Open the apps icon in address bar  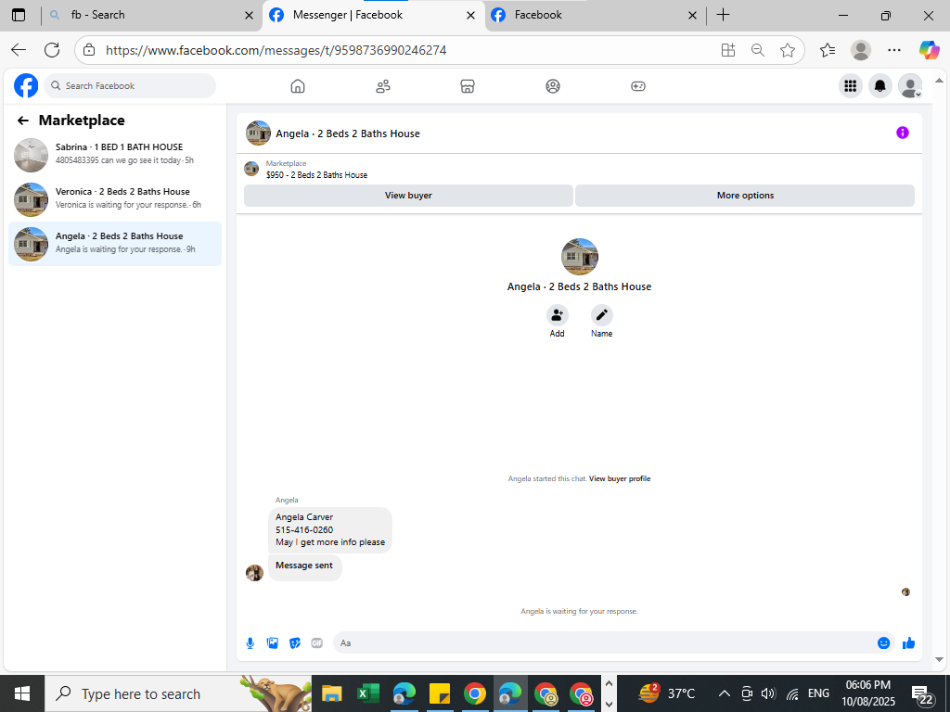pos(728,50)
